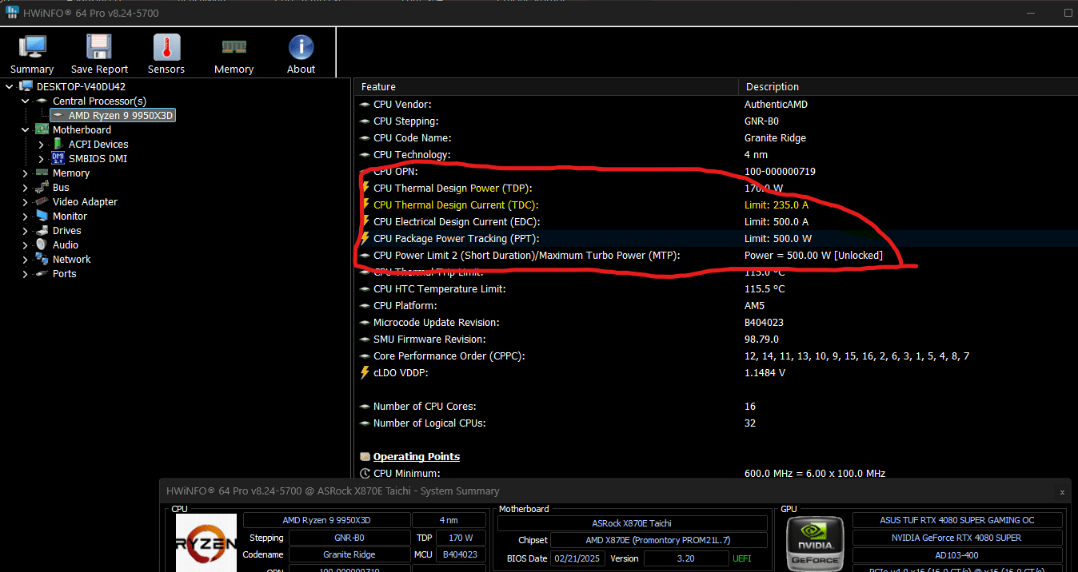Select CPU Power Limit 2 MTP row
This screenshot has width=1078, height=572.
[x=716, y=256]
